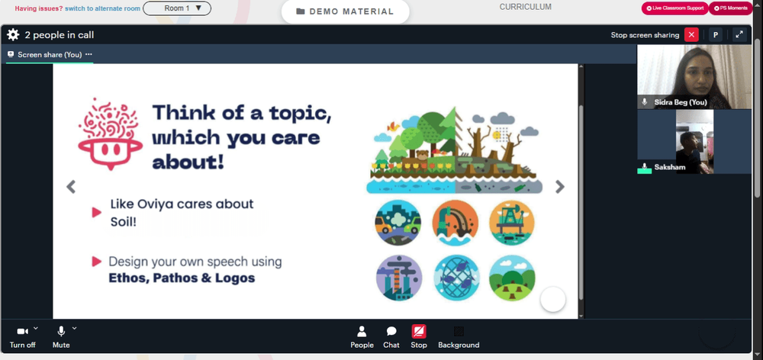Image resolution: width=763 pixels, height=360 pixels.
Task: Open call settings gear icon
Action: (13, 34)
